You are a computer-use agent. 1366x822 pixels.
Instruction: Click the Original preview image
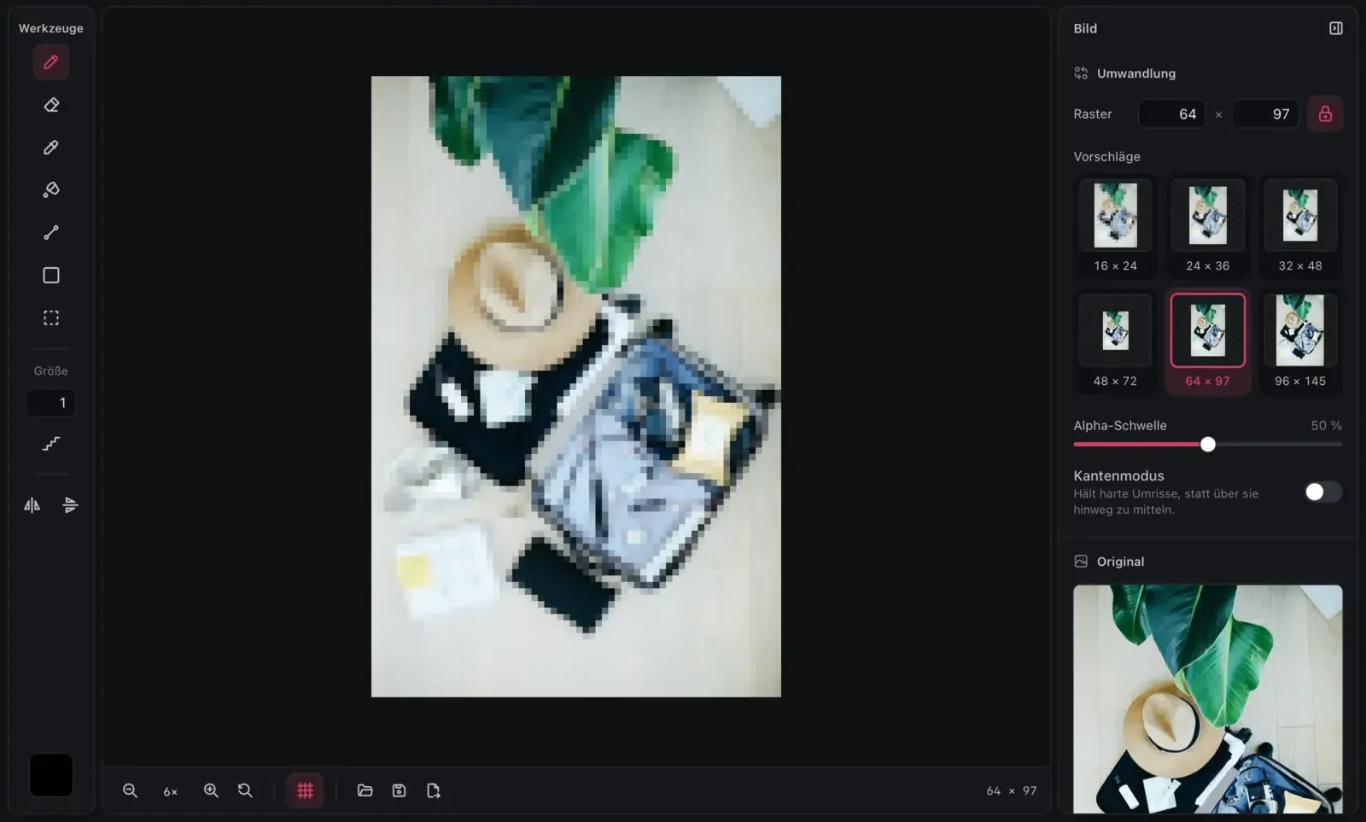[1208, 699]
